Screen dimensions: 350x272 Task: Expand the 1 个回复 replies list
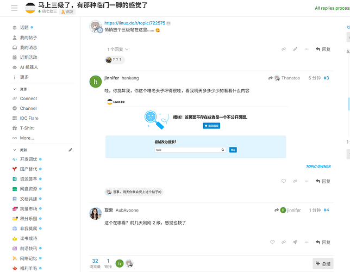[117, 50]
